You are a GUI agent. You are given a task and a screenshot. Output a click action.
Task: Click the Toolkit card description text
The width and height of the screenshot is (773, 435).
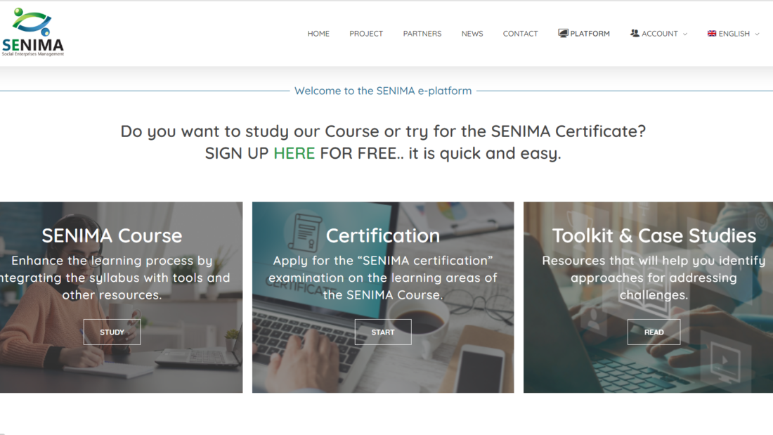coord(654,278)
